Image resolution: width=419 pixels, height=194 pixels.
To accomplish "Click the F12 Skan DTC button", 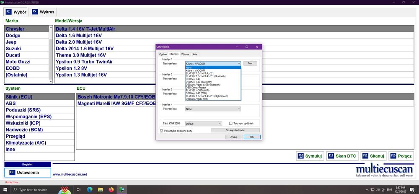I will click(x=343, y=156).
